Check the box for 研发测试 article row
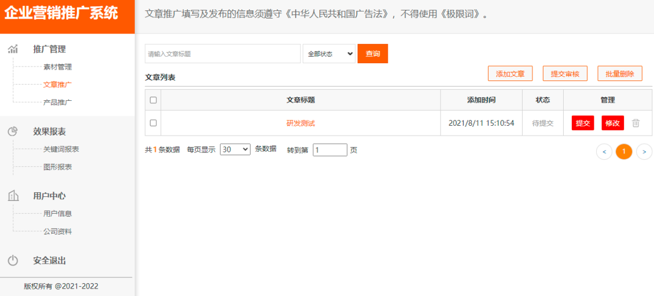Viewport: 654px width, 296px height. [153, 123]
